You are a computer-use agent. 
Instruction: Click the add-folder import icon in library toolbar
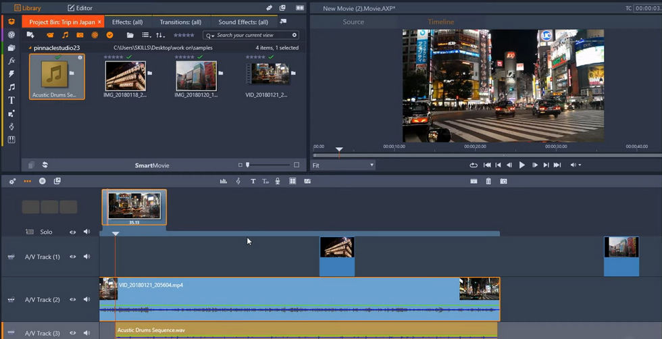point(30,35)
